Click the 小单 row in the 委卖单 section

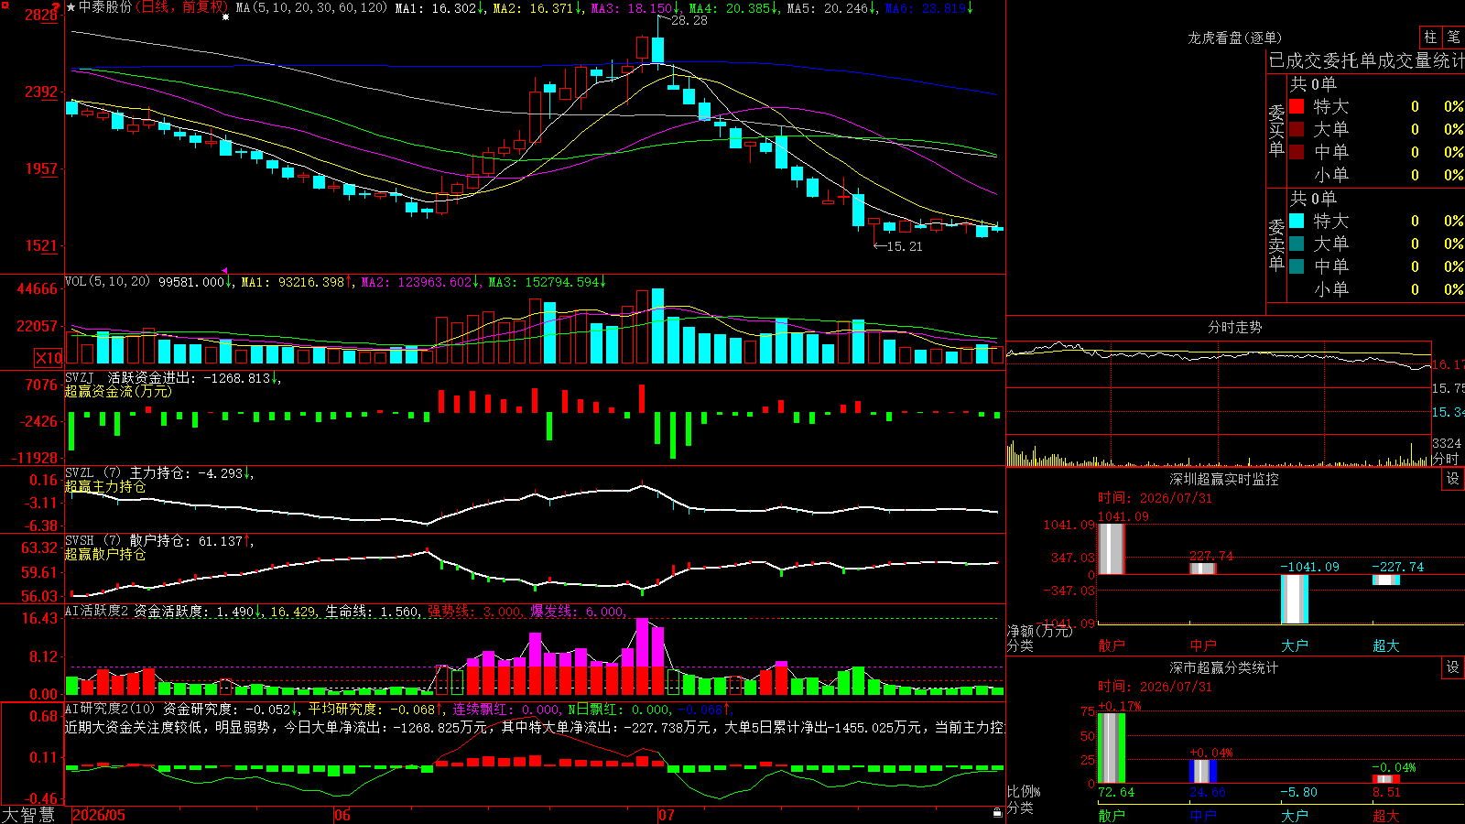tap(1377, 289)
